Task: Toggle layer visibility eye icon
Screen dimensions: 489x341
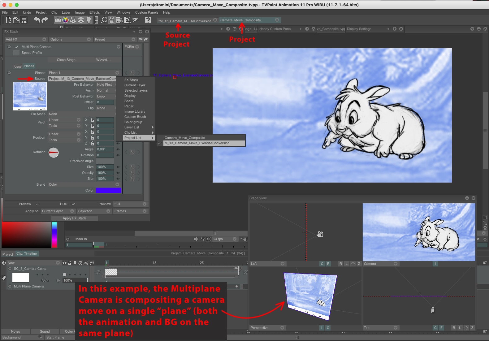Action: (64, 263)
